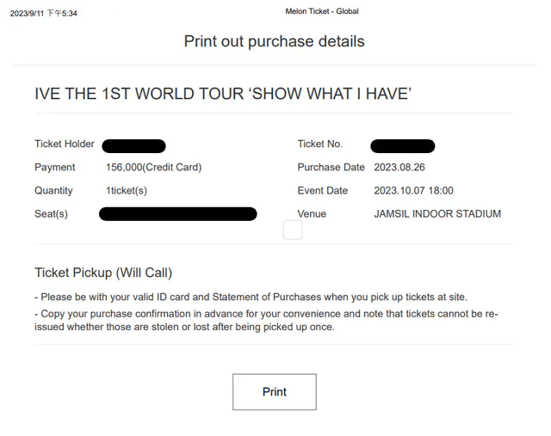Click the JAMSIL INDOOR STADIUM venue text

coord(436,213)
